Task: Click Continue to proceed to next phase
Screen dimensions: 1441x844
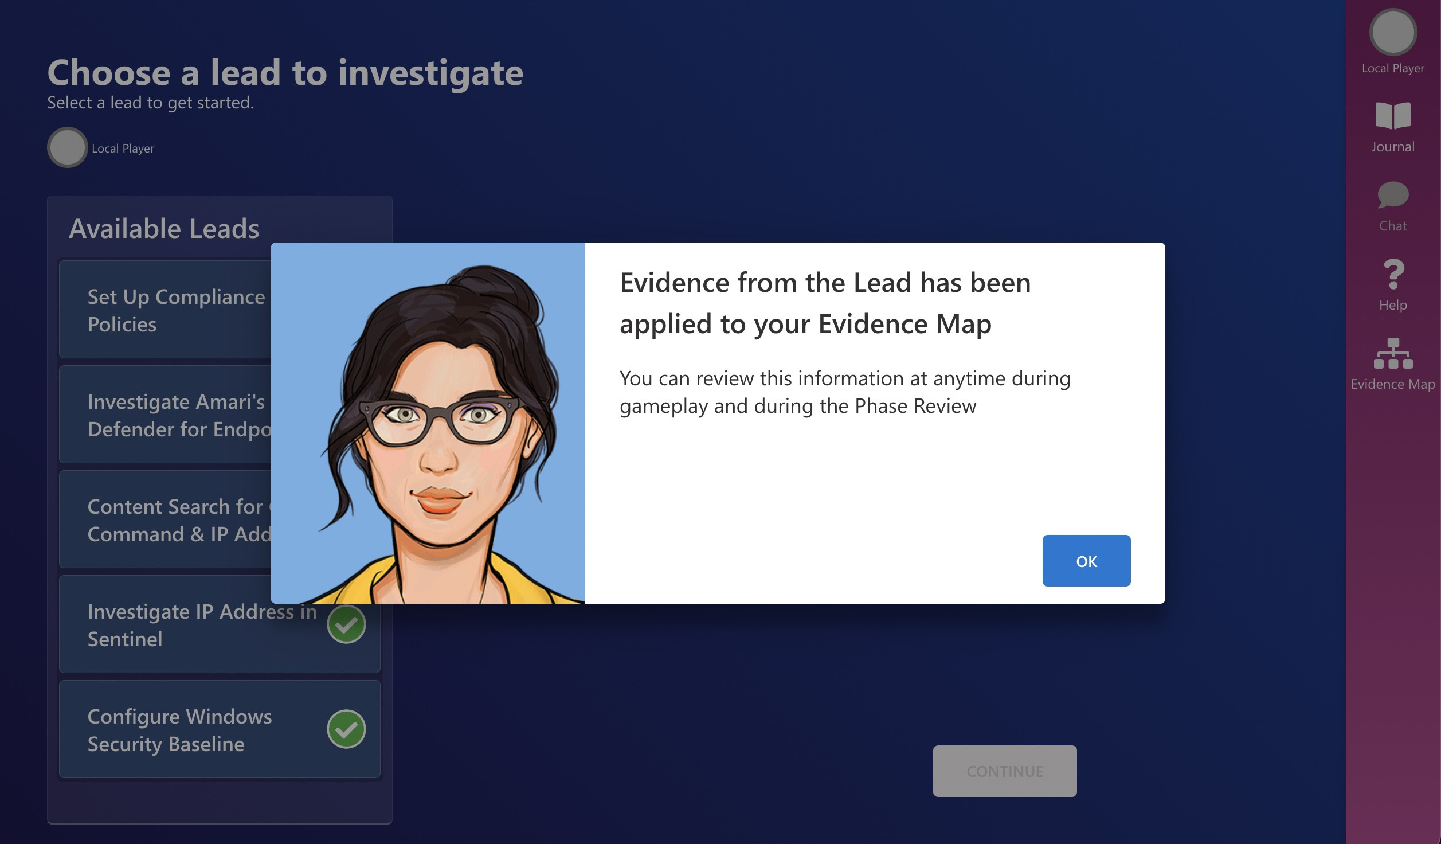Action: point(1004,771)
